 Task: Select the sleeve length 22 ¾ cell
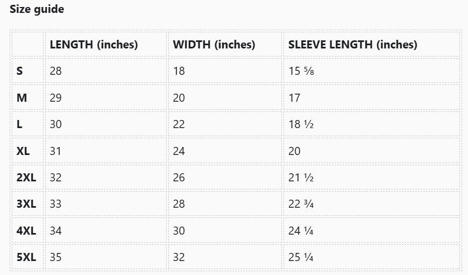301,205
